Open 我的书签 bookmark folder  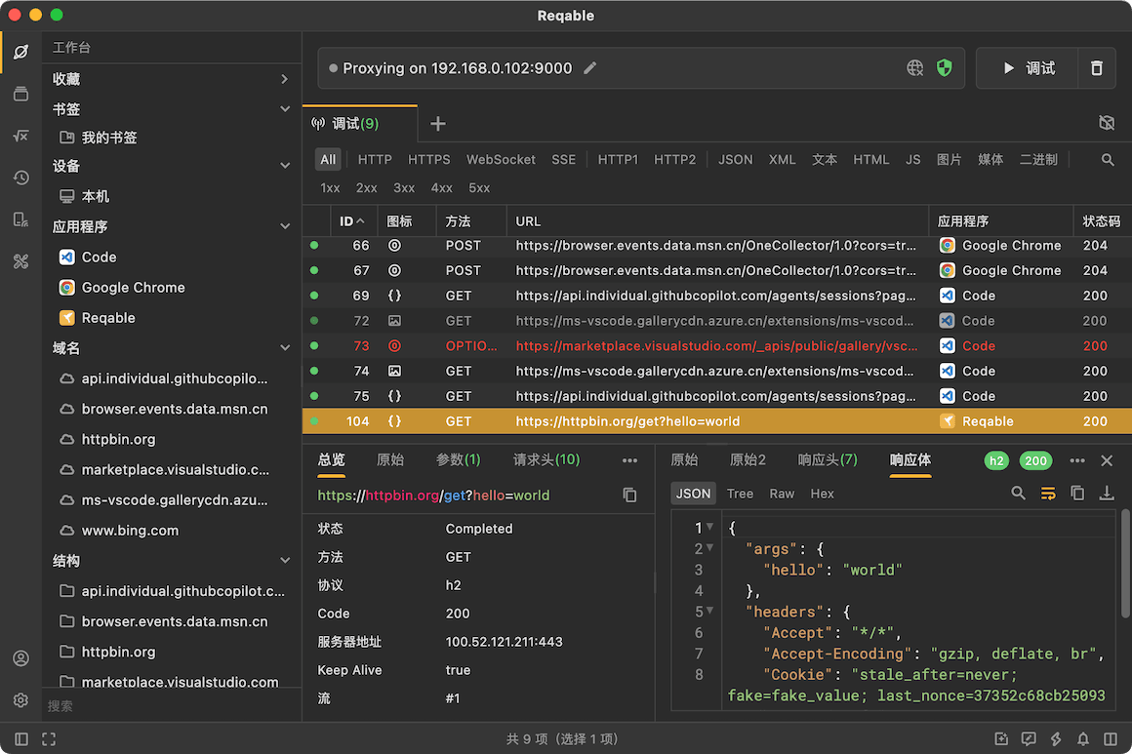(x=99, y=138)
